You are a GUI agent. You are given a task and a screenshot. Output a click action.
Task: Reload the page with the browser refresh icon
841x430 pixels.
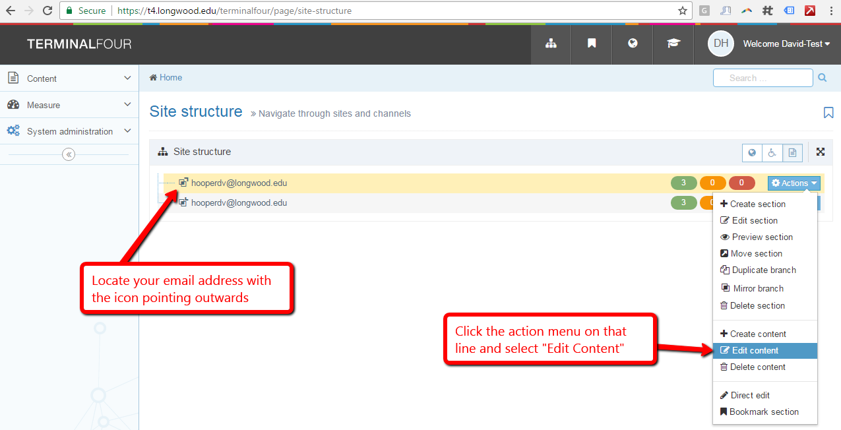point(47,11)
